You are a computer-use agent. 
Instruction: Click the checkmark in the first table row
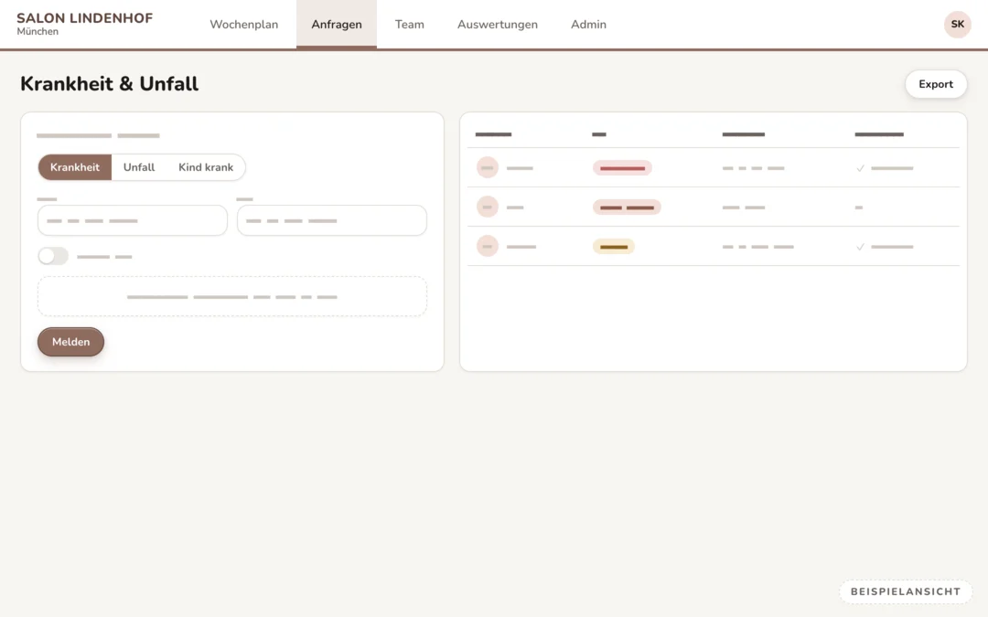(860, 168)
